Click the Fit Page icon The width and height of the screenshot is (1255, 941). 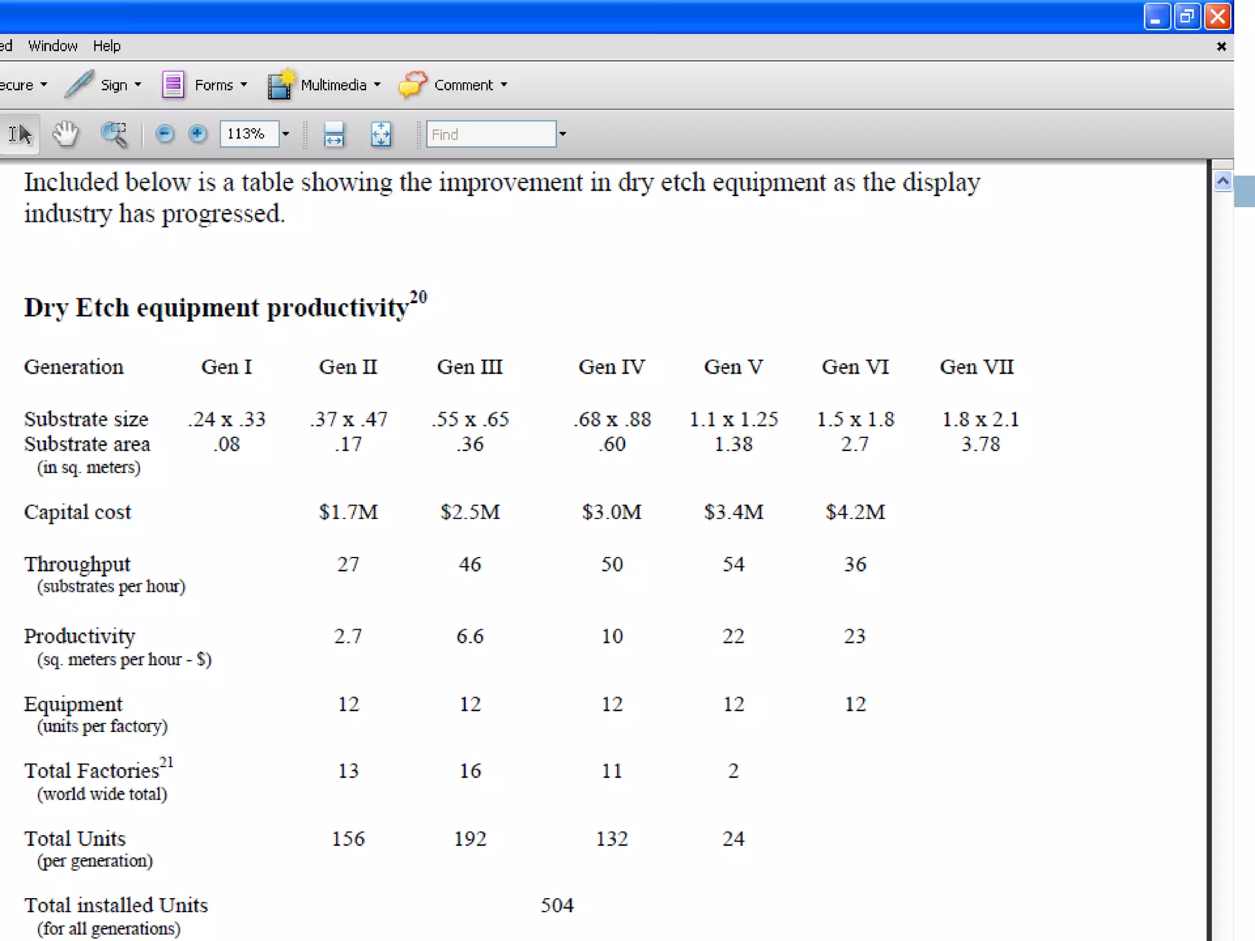click(x=381, y=134)
